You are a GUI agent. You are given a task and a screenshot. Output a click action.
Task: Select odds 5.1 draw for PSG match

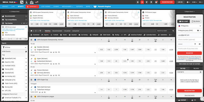pos(109,90)
